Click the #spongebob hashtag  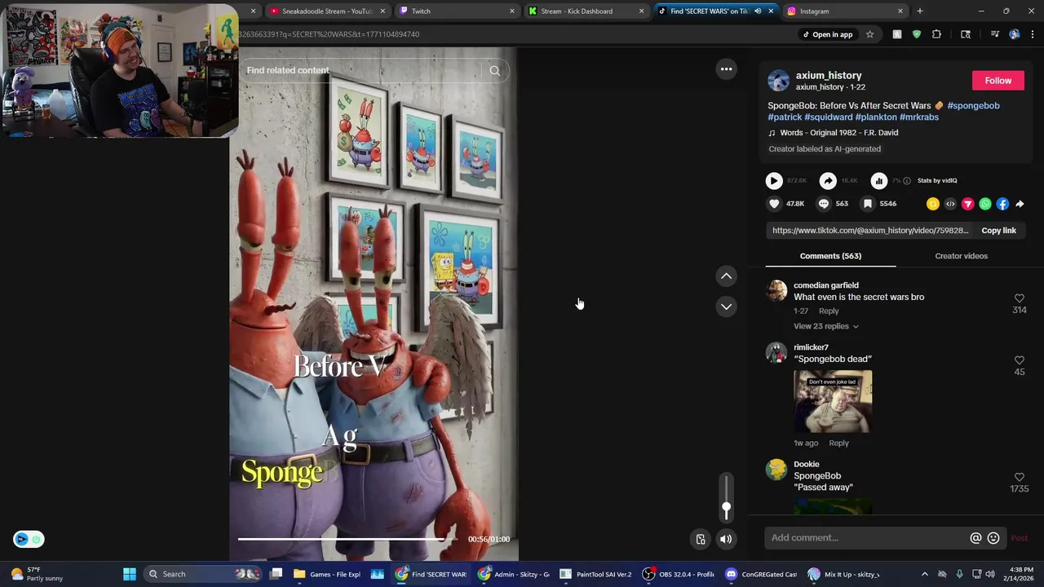tap(973, 105)
